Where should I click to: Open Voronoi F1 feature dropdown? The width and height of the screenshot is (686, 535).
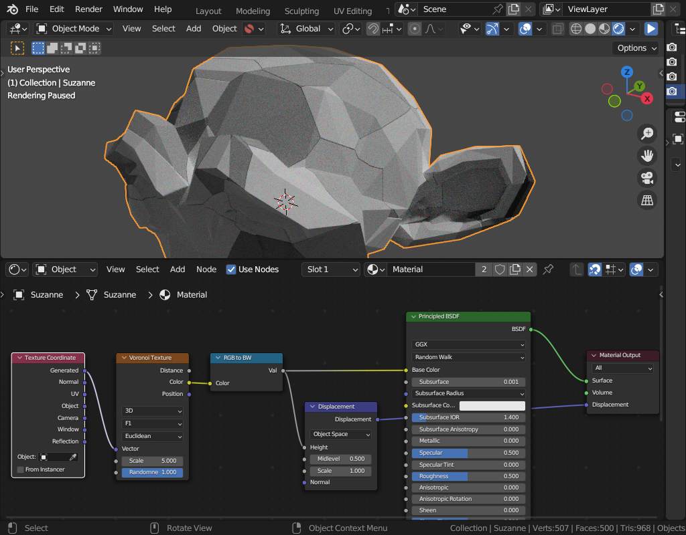tap(152, 423)
